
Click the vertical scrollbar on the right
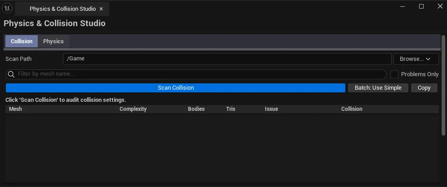click(x=443, y=85)
